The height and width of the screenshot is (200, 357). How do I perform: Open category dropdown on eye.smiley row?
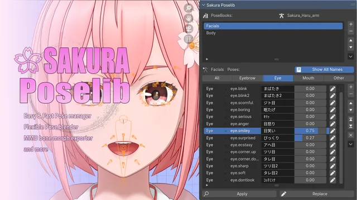pyautogui.click(x=225, y=131)
